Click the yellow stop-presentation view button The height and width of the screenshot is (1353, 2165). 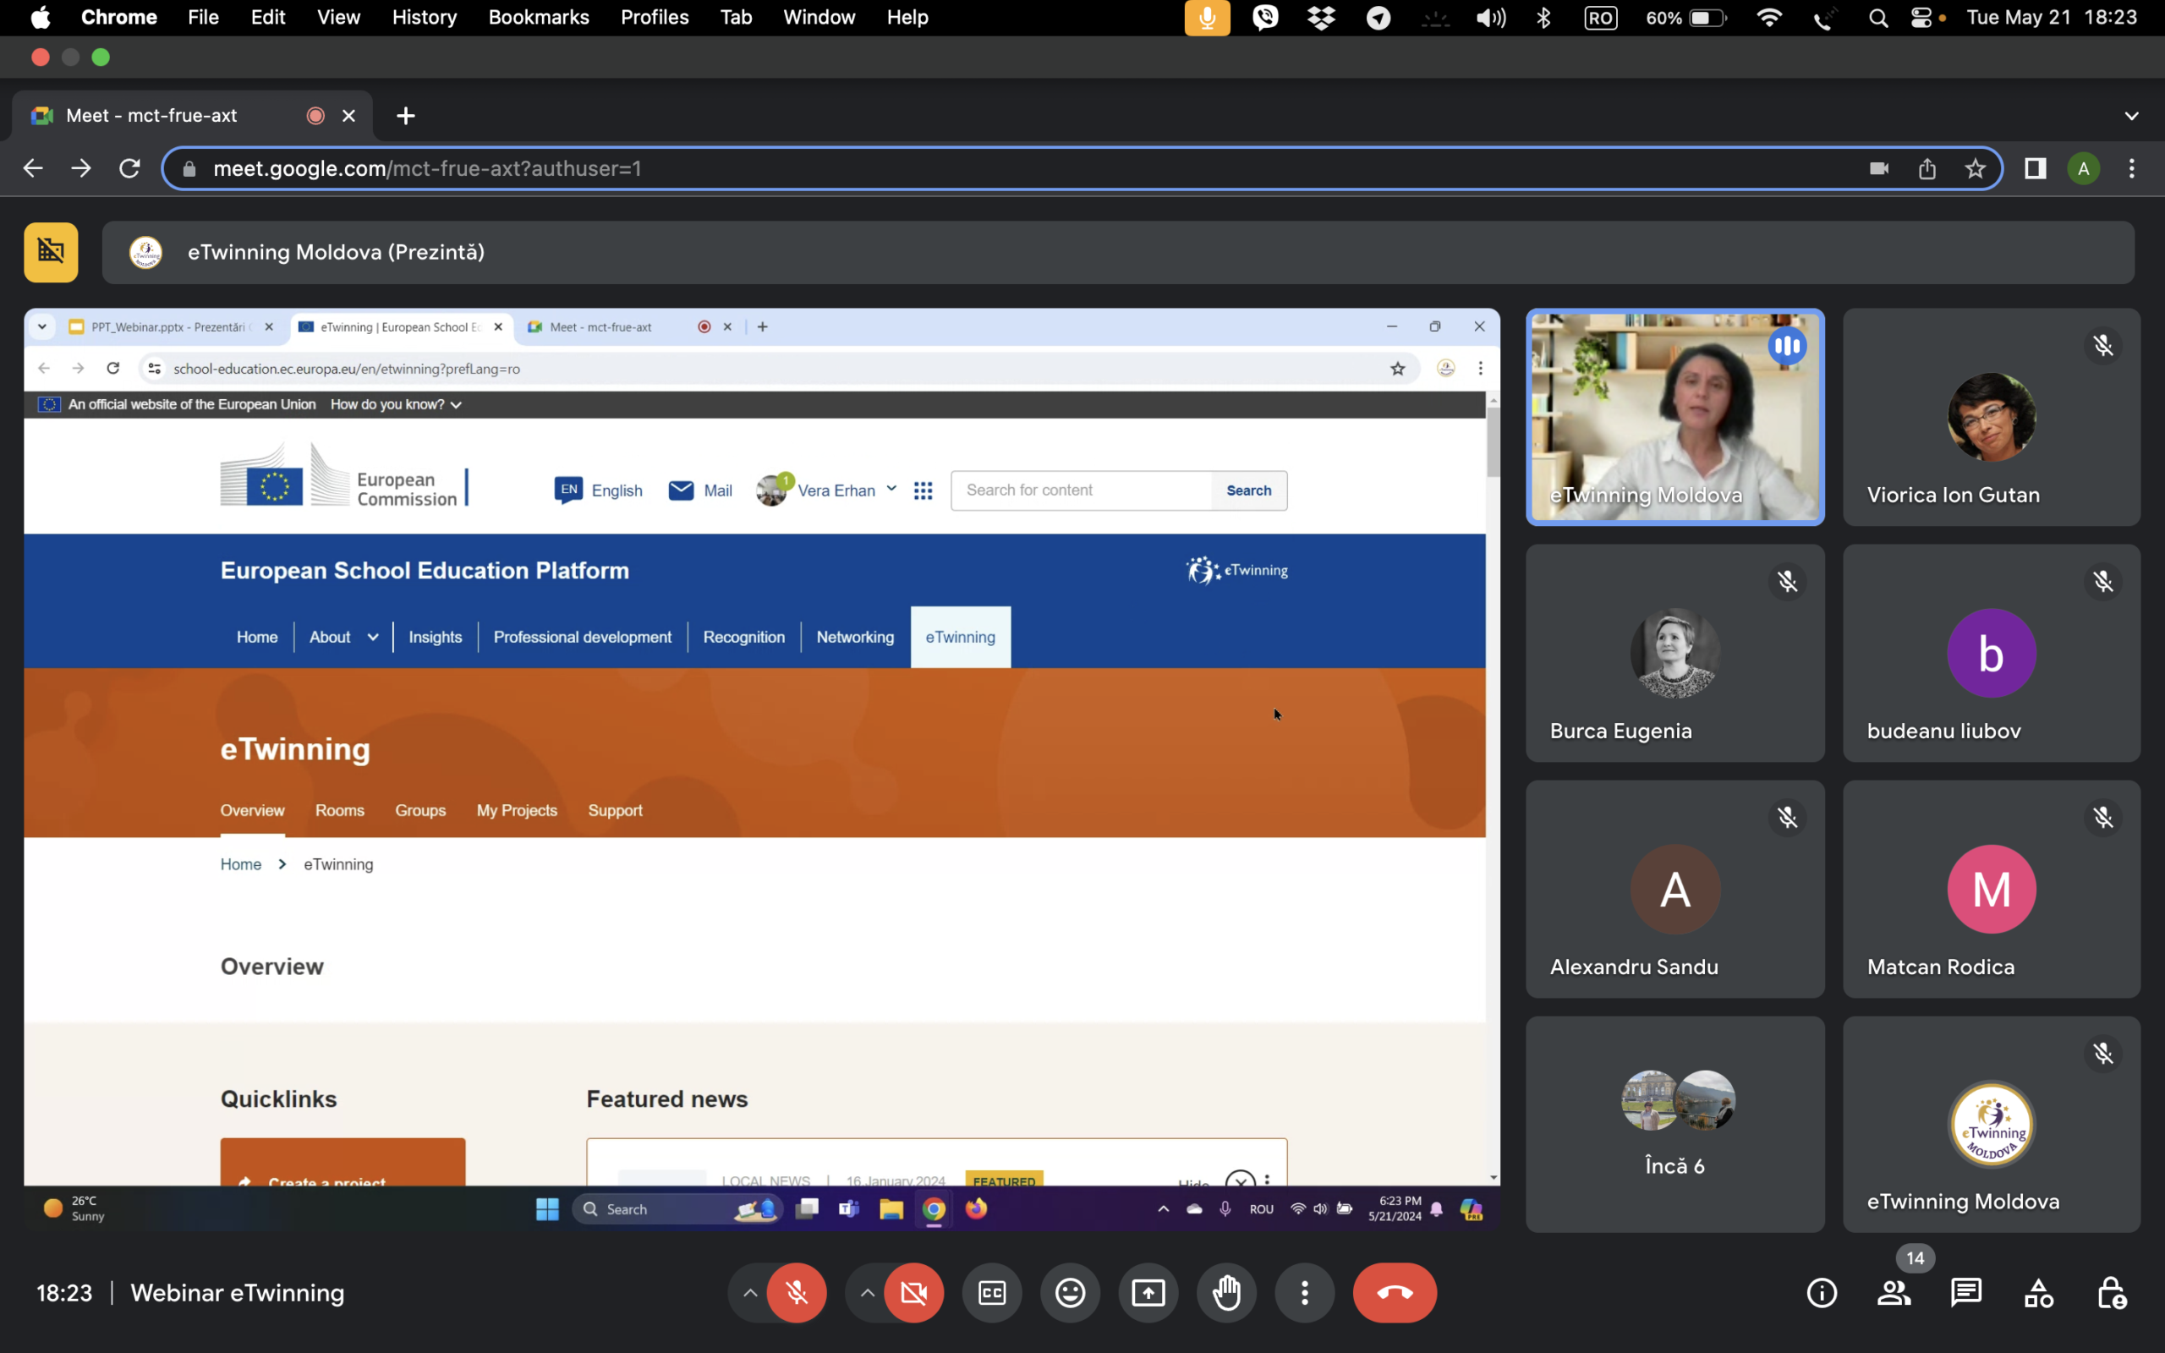pyautogui.click(x=51, y=252)
